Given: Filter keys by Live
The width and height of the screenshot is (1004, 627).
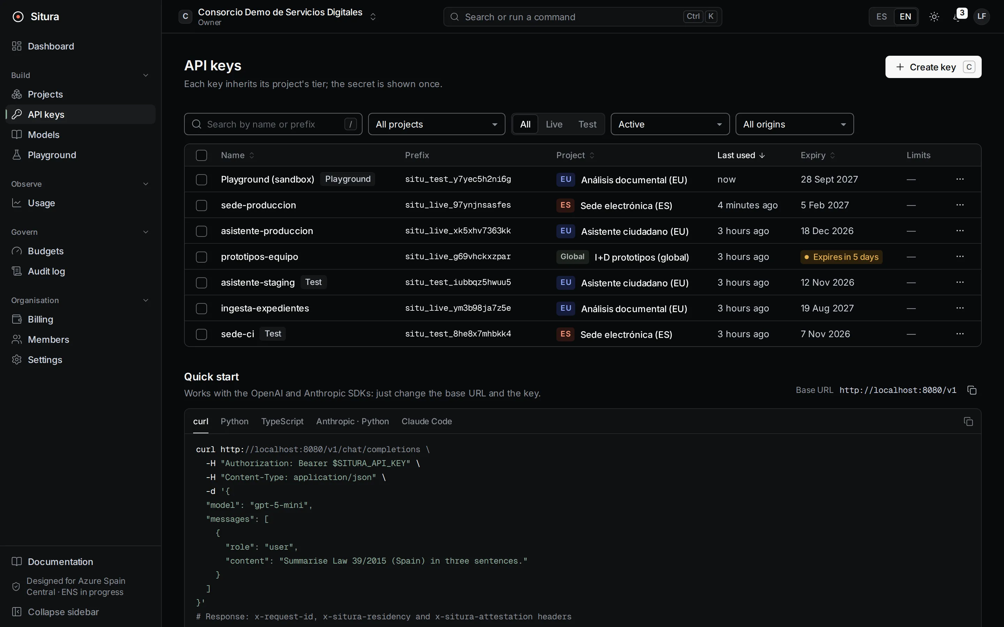Looking at the screenshot, I should (x=554, y=124).
